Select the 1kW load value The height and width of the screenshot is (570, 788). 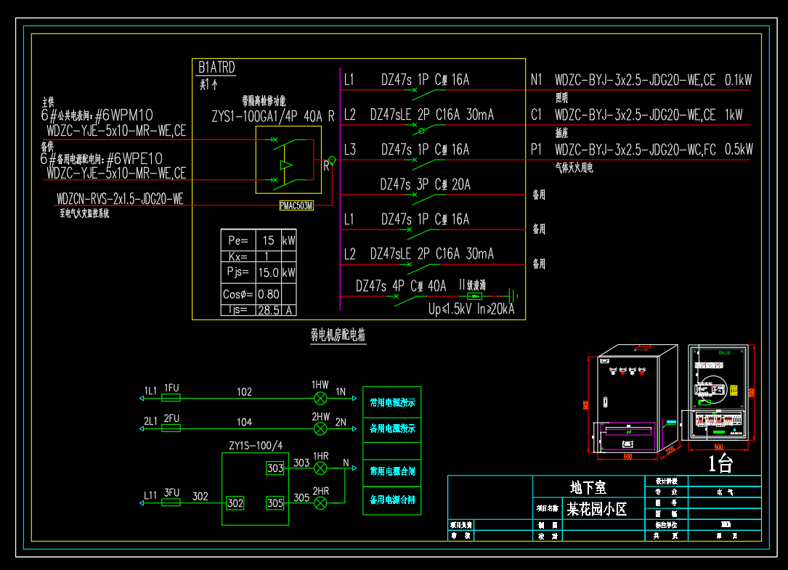coord(734,115)
